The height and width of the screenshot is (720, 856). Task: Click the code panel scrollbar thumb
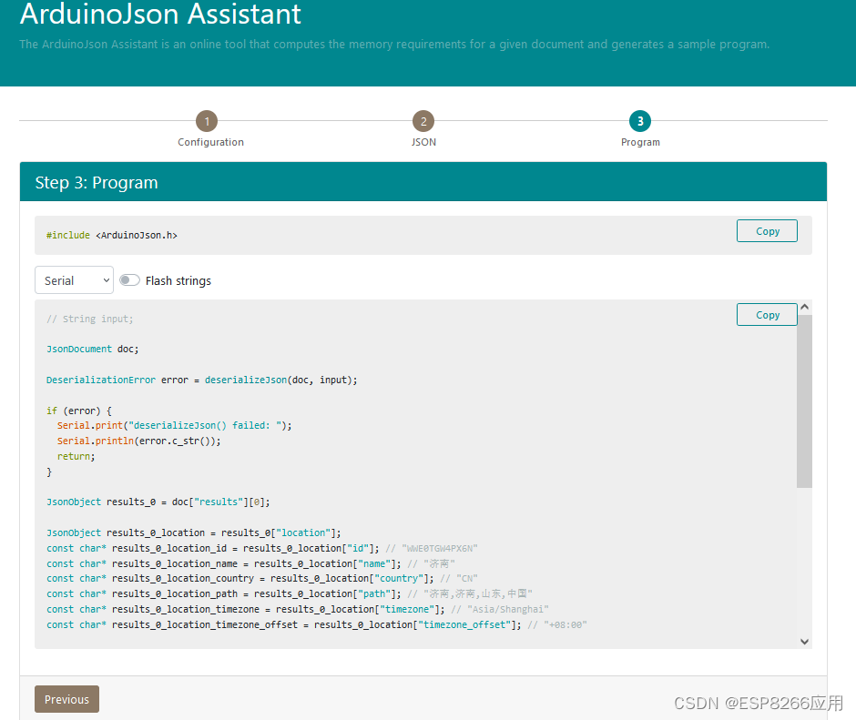point(804,401)
